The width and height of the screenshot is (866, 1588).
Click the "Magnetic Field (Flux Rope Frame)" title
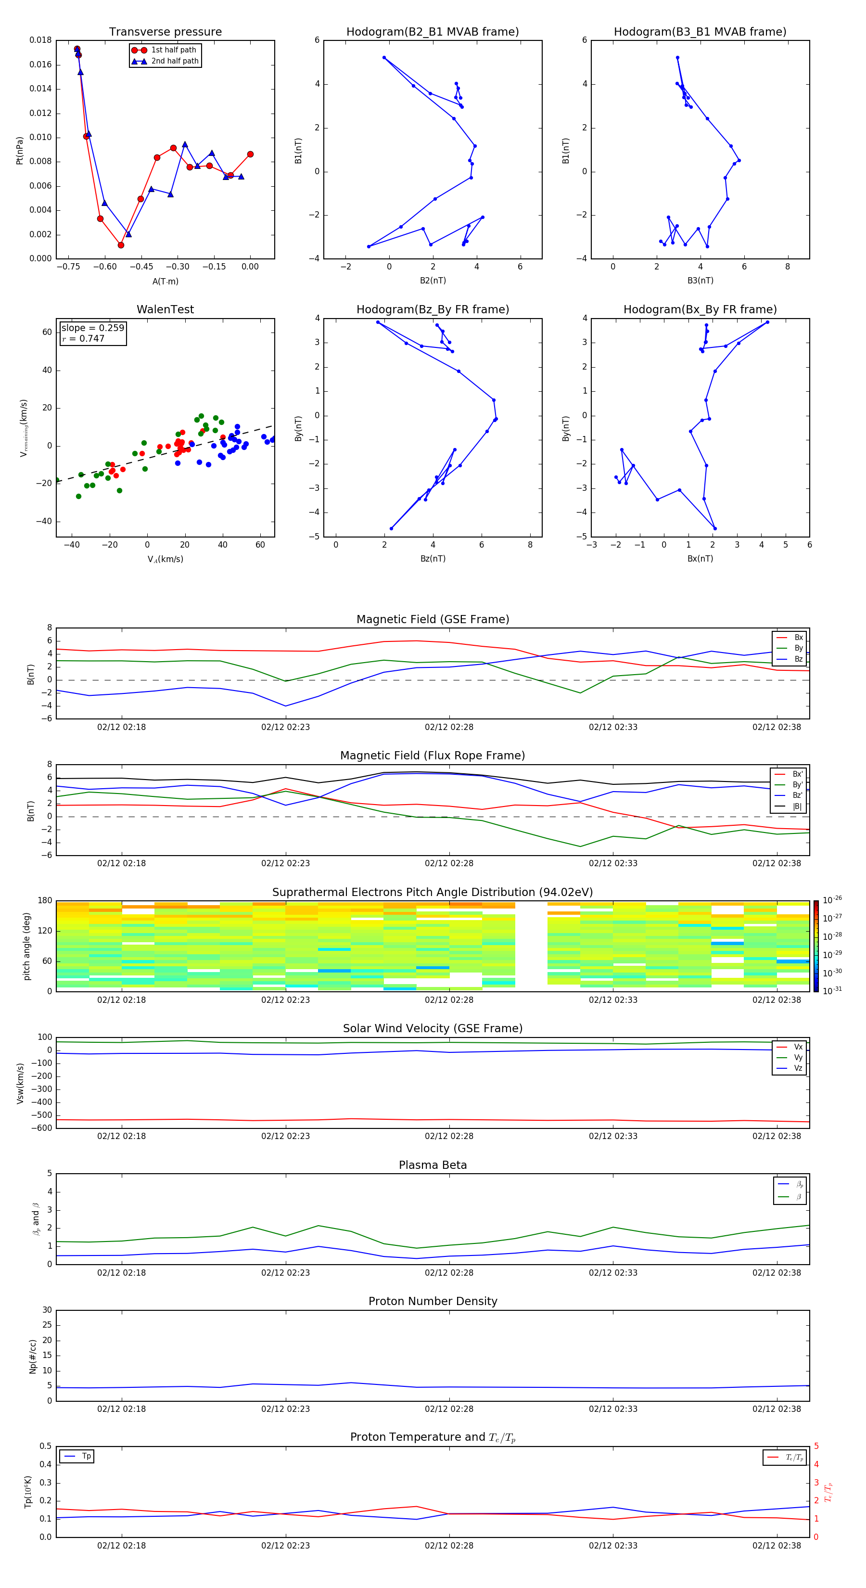[433, 756]
